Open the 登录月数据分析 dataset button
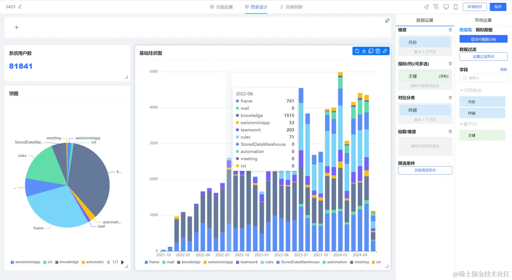Viewport: 512px width, 280px height. coord(483,39)
